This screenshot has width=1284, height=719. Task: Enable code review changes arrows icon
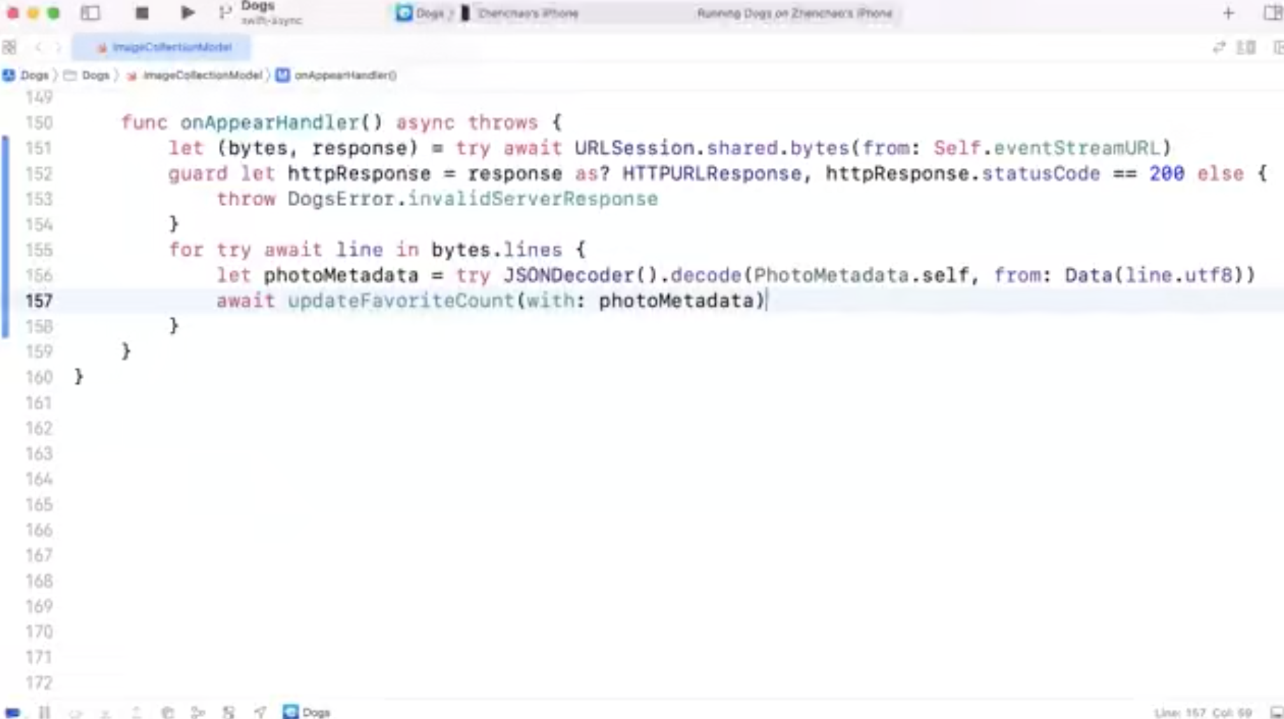[x=1218, y=47]
